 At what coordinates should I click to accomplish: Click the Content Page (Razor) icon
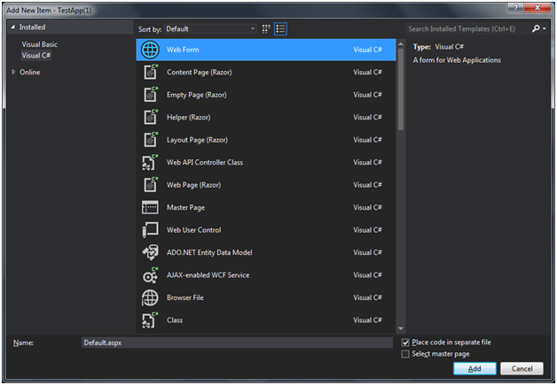point(150,72)
